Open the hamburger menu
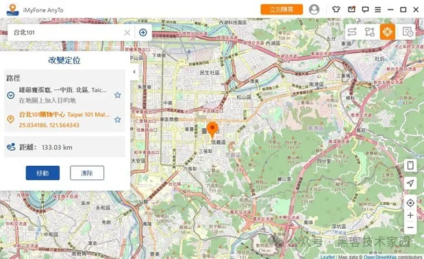424x259 pixels. [x=377, y=10]
